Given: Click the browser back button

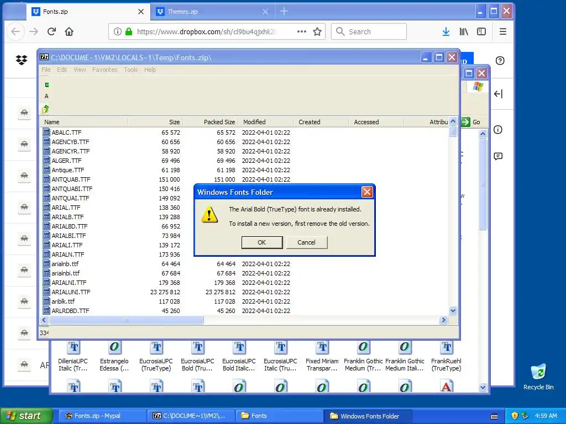Looking at the screenshot, I should (x=15, y=31).
